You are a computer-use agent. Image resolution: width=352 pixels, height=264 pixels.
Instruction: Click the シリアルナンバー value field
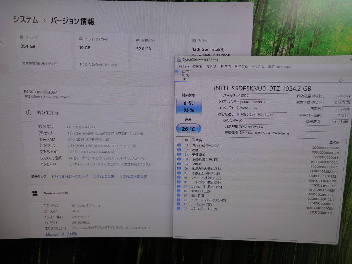[x=264, y=102]
